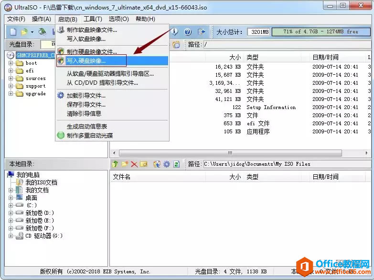The width and height of the screenshot is (374, 280).
Task: Open the dropdown arrow beside the Open icon
Action: click(x=32, y=32)
